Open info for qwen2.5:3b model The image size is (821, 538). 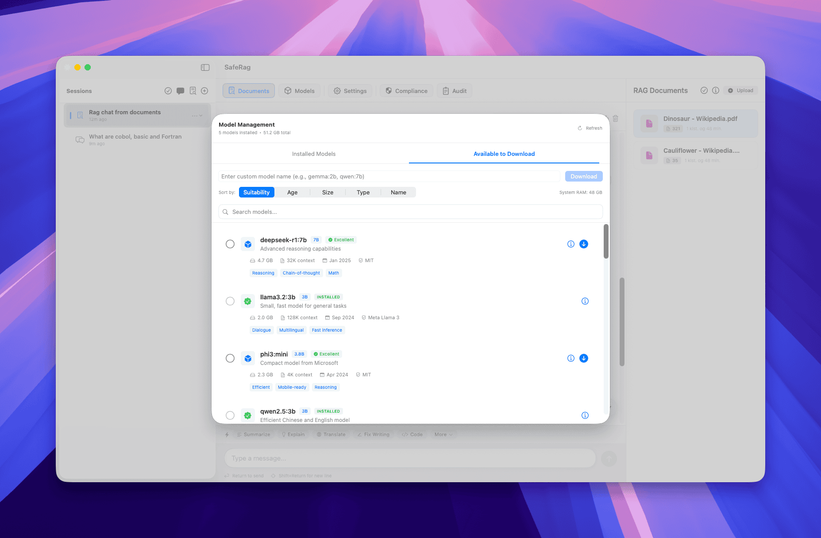tap(585, 415)
